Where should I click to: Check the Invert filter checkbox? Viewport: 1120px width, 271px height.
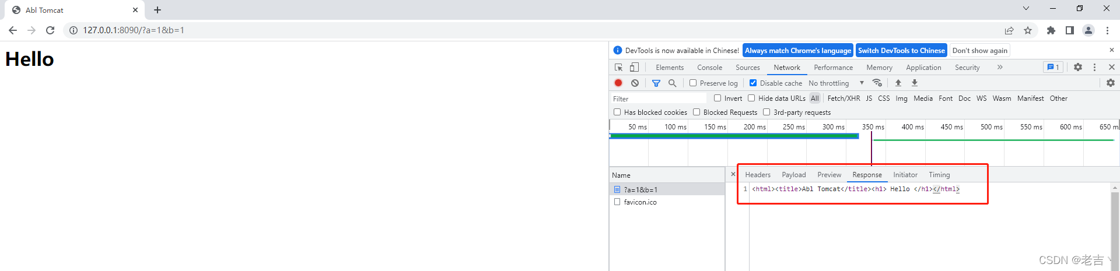(717, 98)
